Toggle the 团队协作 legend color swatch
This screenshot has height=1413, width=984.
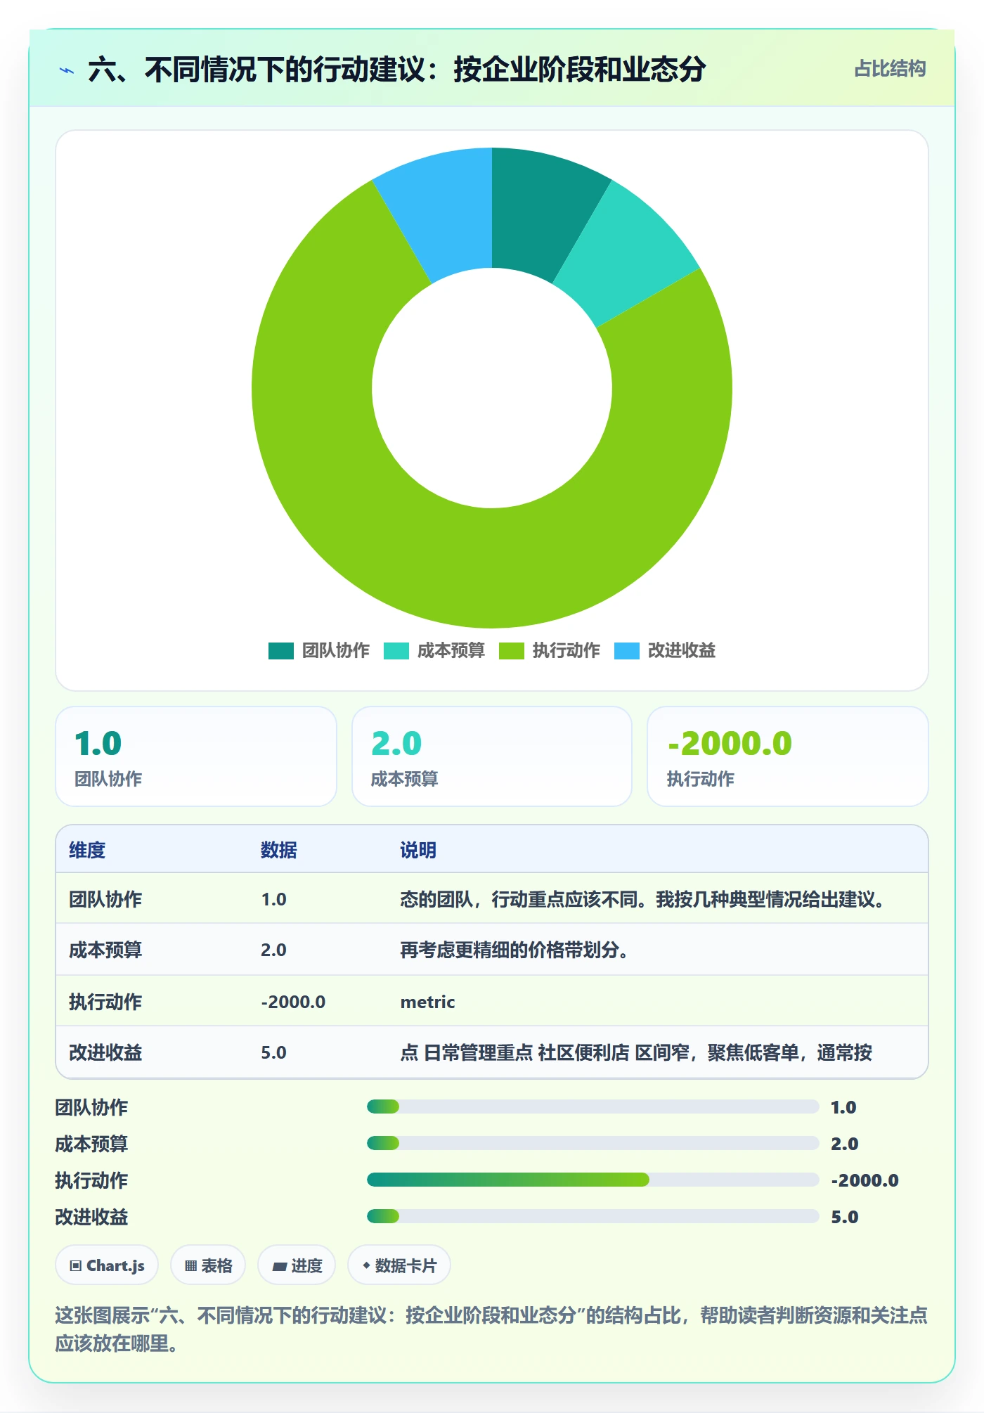click(280, 651)
